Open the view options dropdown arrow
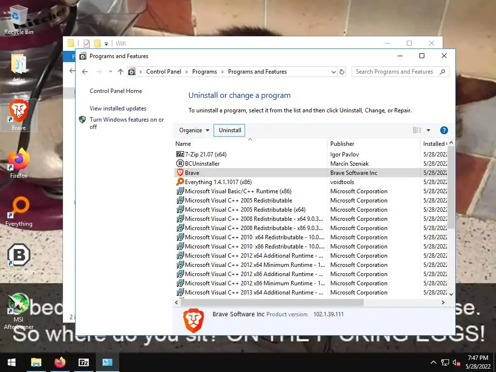 click(428, 130)
